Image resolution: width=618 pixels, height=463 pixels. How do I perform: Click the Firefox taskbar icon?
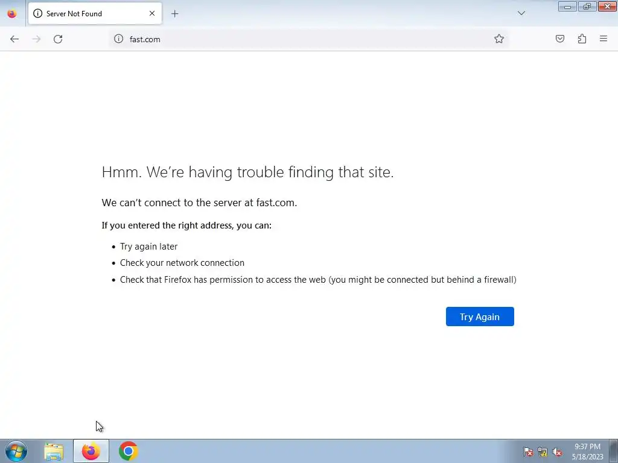pos(91,452)
